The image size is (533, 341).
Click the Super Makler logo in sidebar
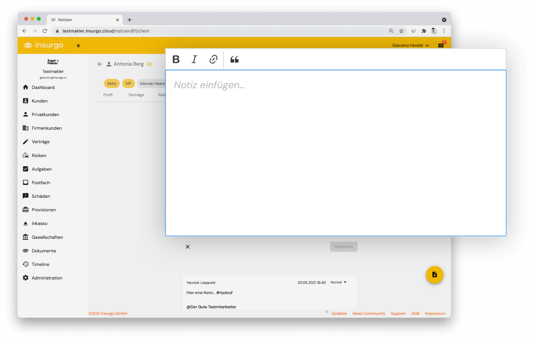(53, 62)
